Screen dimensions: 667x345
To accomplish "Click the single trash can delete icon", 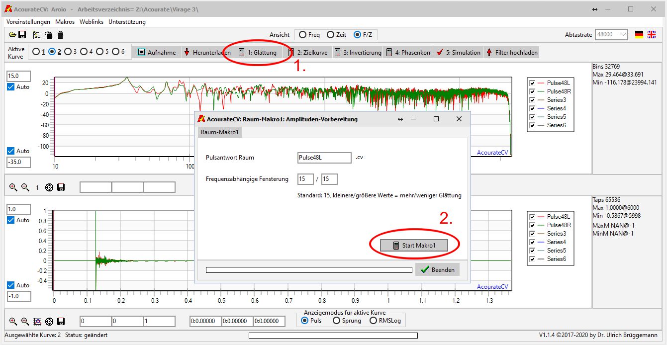I will (x=60, y=35).
